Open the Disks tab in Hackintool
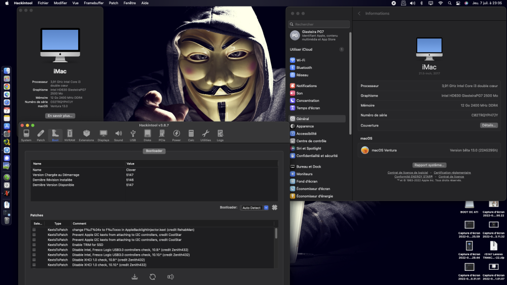Screen dimensions: 507x285 click(148, 135)
